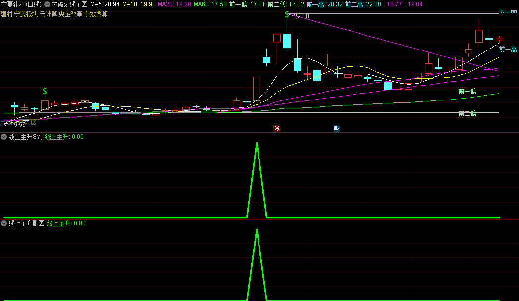Viewport: 519px width, 301px height.
Task: Select the 宁夏建材(日线) stock title
Action: point(21,4)
